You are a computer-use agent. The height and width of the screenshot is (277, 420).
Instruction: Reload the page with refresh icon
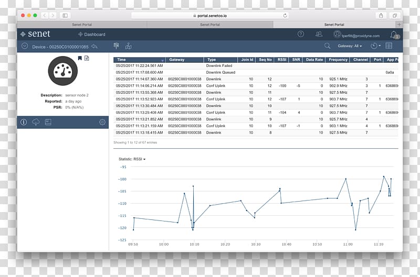click(285, 16)
